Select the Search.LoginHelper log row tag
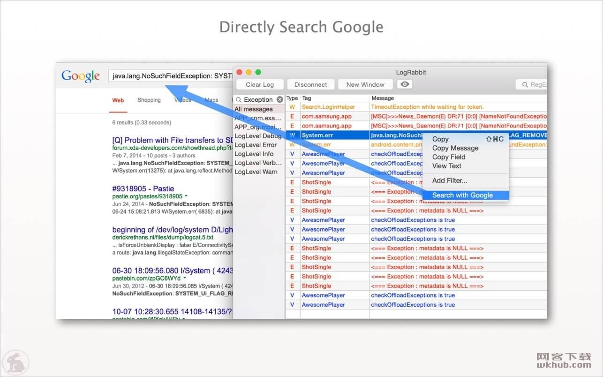 point(328,107)
